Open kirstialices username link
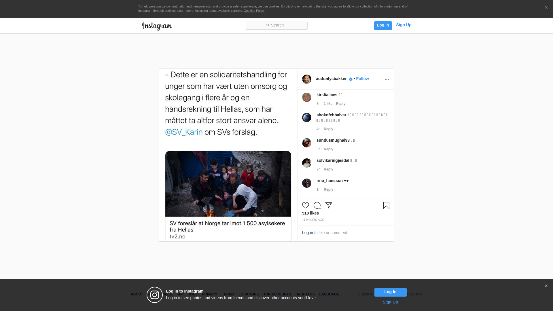Image resolution: width=553 pixels, height=311 pixels. click(x=327, y=95)
